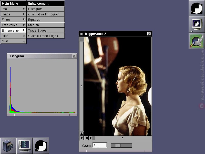Choose the Median enhancement
Screen dimensions: 205x154
(x=46, y=25)
